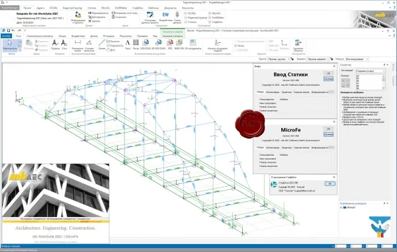Click the EW Воздействия icon in ProjektManager
Screen dimensions: 397x252
click(165, 15)
